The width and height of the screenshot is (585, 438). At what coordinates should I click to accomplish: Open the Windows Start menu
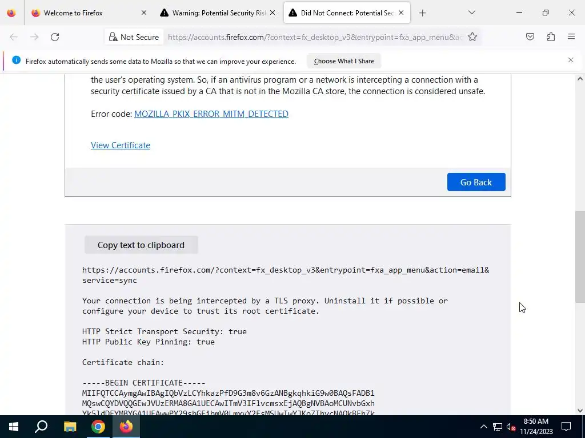point(14,427)
